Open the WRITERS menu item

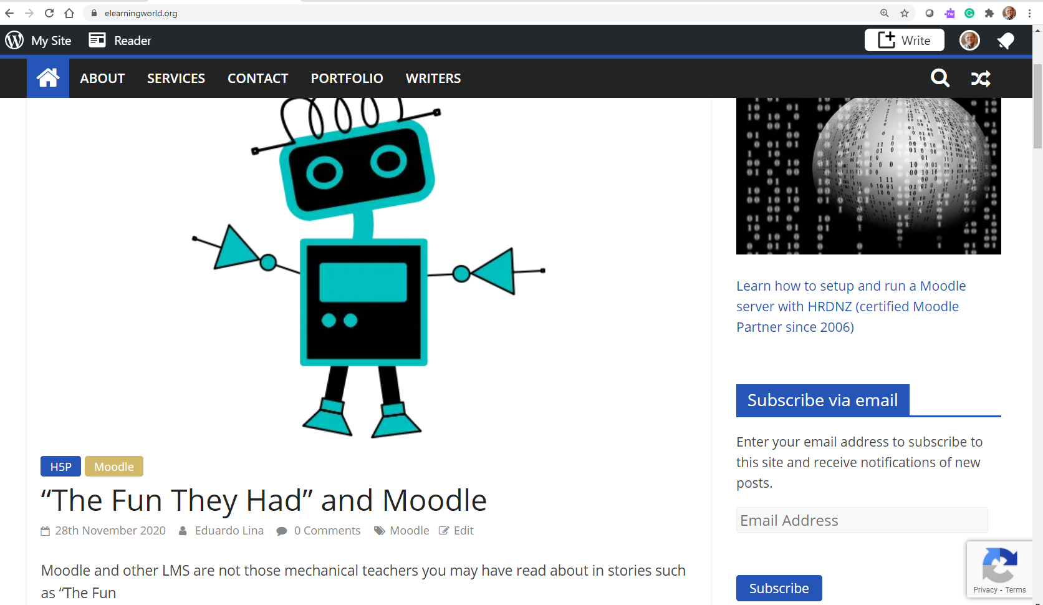coord(433,79)
